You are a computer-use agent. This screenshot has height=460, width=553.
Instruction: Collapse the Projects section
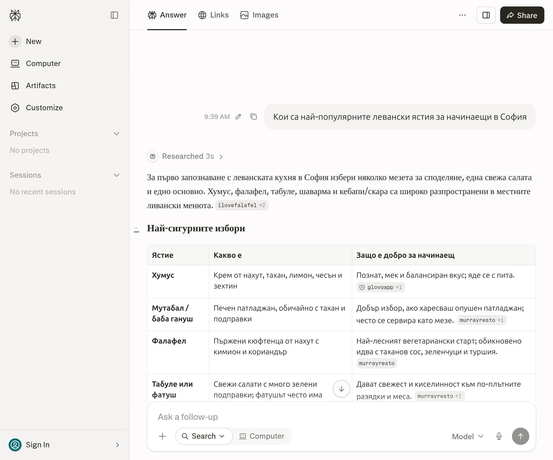tap(117, 134)
